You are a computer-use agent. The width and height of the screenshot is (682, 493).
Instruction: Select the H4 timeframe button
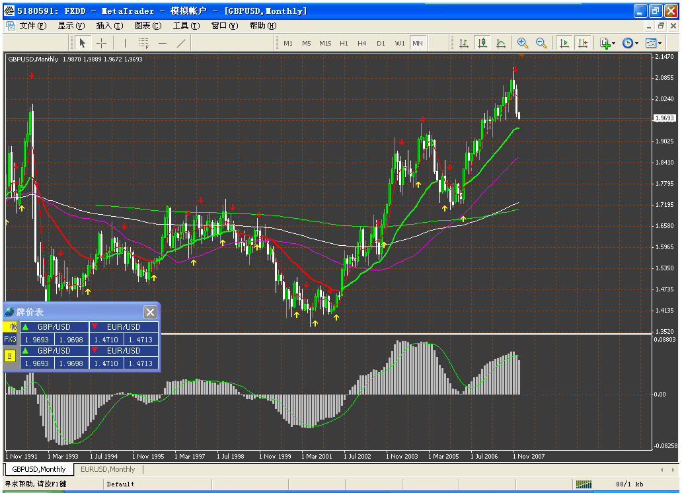[361, 42]
